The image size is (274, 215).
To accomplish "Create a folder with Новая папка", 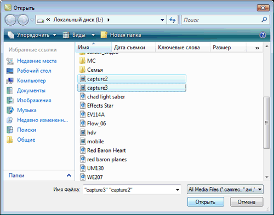I will coord(121,35).
